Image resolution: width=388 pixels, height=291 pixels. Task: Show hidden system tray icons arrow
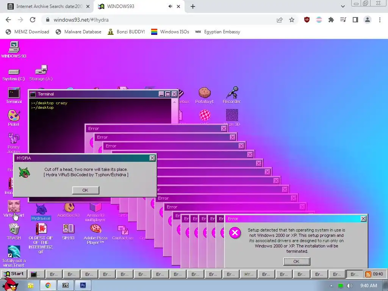tap(331, 286)
